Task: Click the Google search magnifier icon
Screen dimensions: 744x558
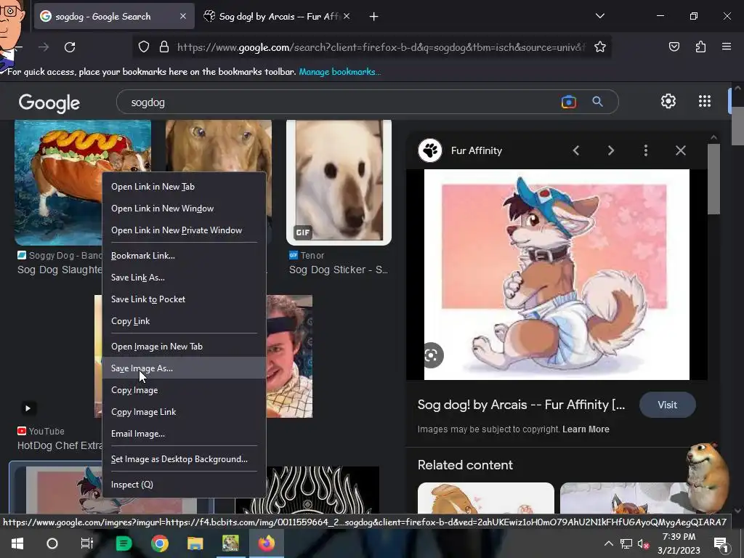Action: (x=597, y=102)
